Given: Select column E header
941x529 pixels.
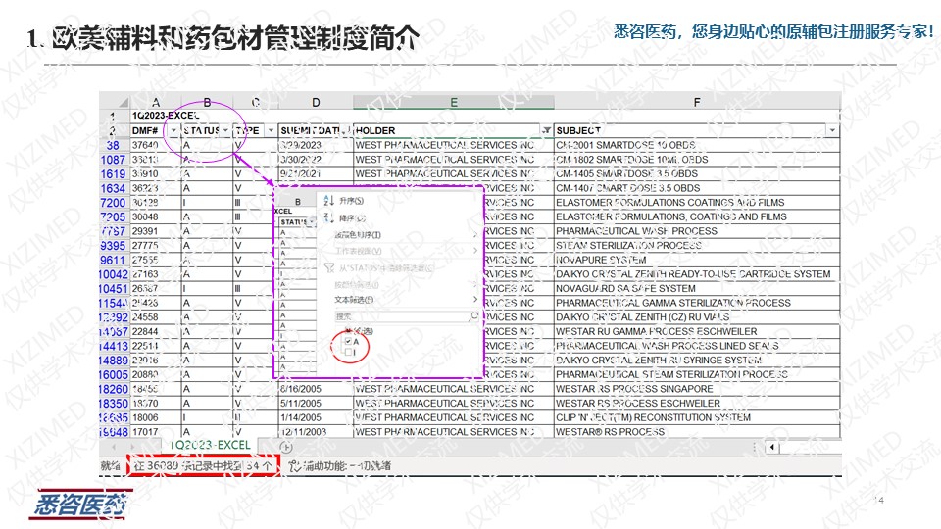Looking at the screenshot, I should pyautogui.click(x=453, y=102).
